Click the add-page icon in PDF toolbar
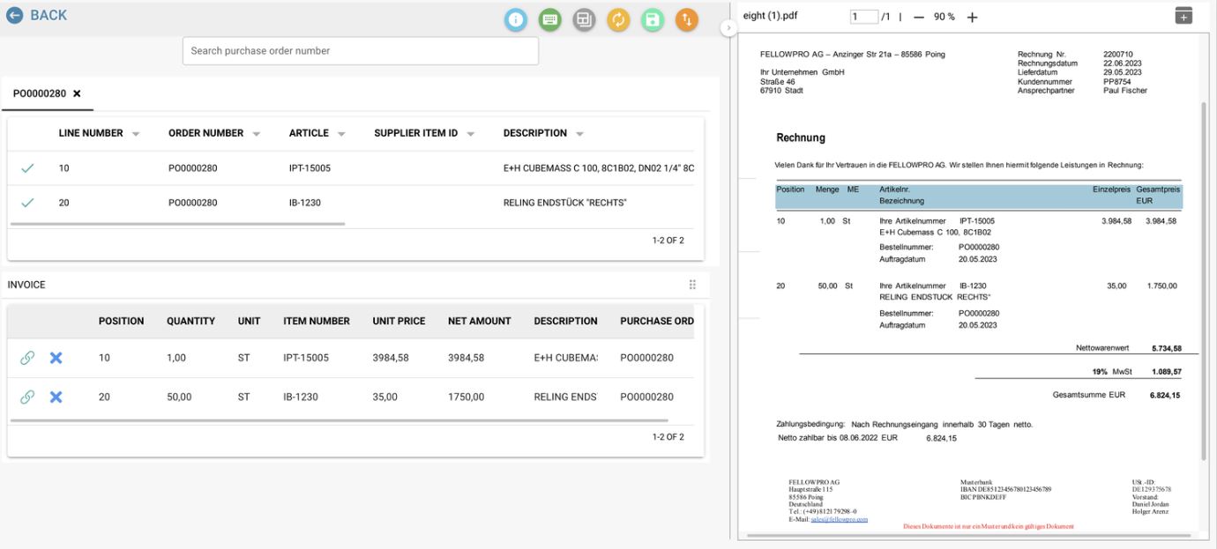The height and width of the screenshot is (549, 1217). click(x=1183, y=16)
